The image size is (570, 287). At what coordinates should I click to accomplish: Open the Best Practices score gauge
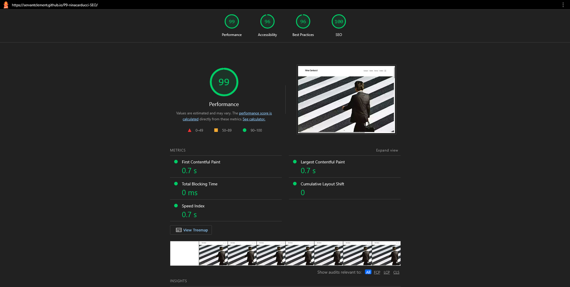click(303, 22)
